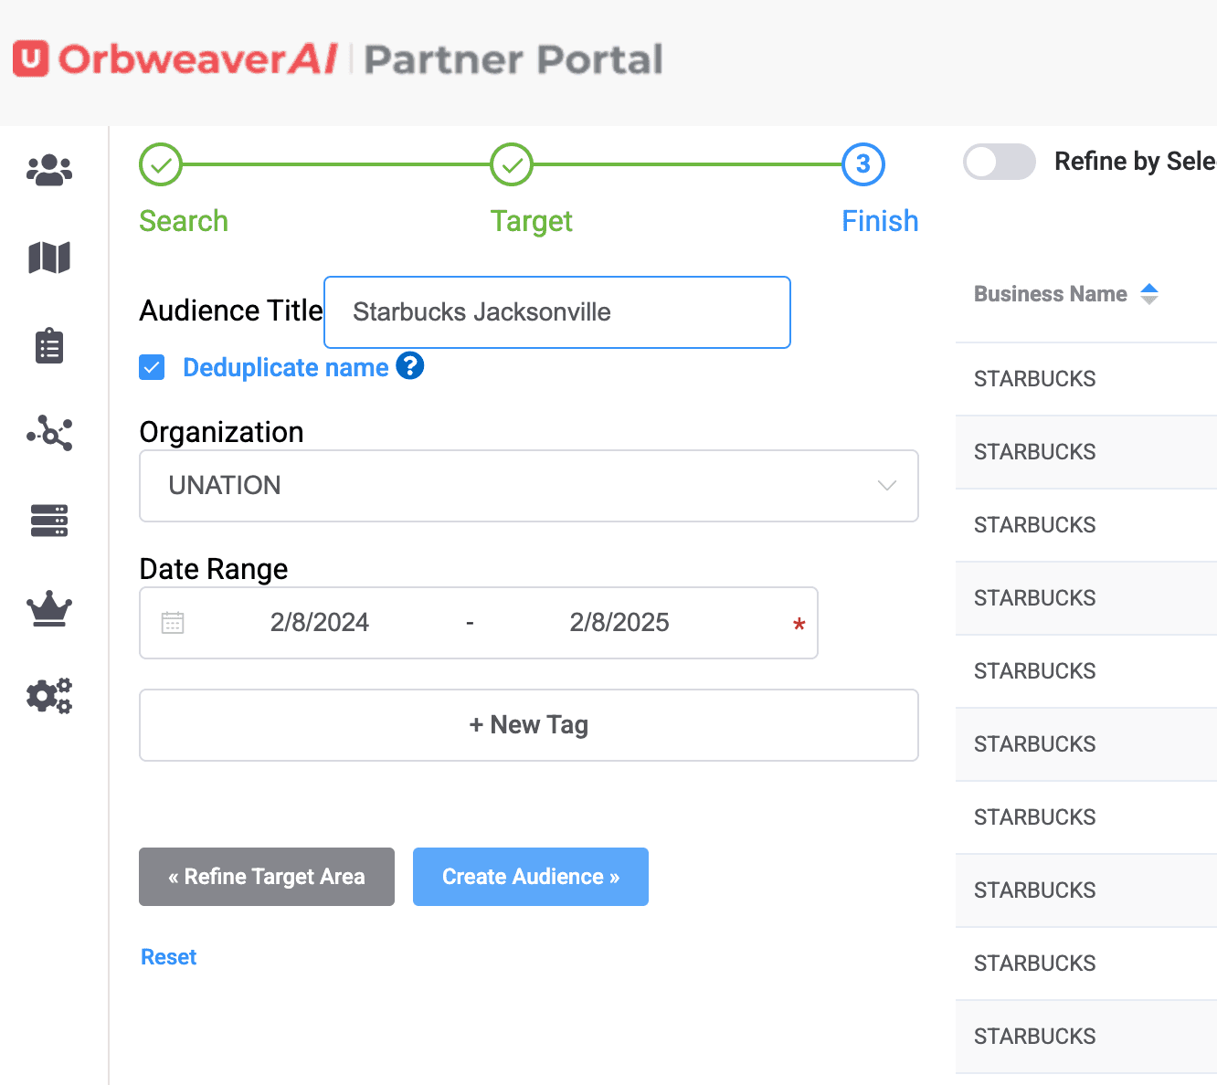Click the calendar icon in Date Range

coord(173,623)
